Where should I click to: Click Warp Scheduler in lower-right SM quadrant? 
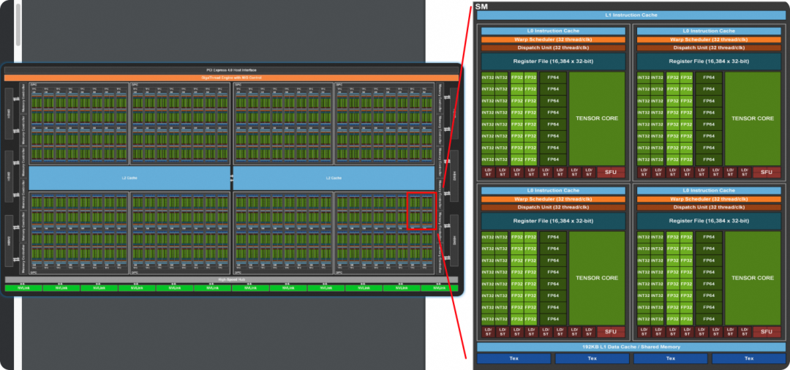pyautogui.click(x=709, y=199)
